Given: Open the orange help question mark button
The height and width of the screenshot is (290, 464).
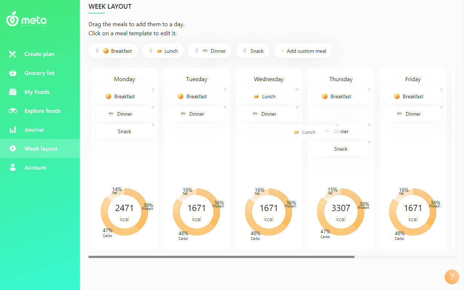Looking at the screenshot, I should click(452, 277).
